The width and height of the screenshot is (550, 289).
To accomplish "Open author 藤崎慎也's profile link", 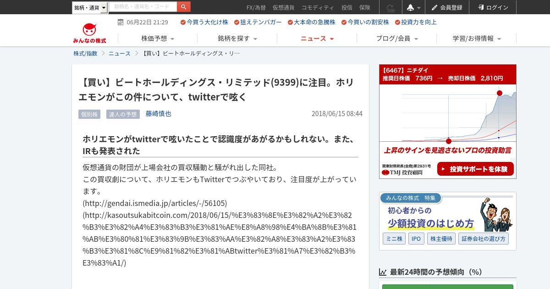I will tap(158, 113).
